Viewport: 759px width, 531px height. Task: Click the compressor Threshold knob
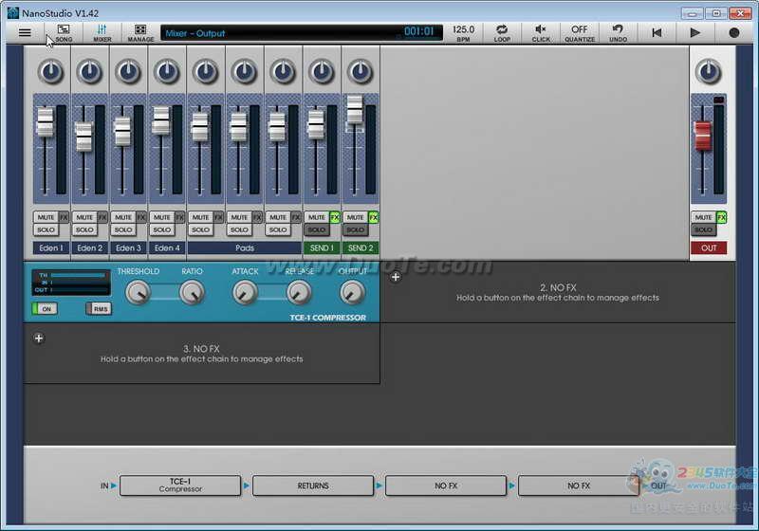(138, 293)
